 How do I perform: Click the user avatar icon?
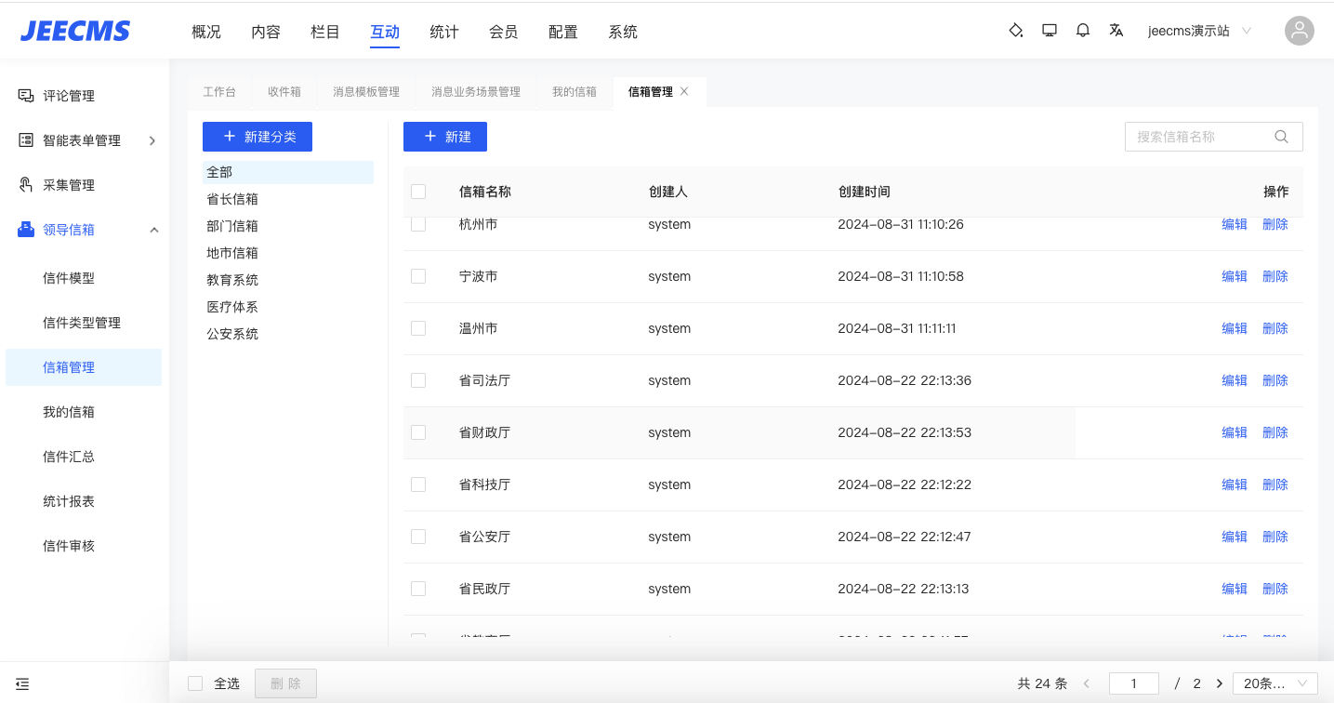[1299, 31]
